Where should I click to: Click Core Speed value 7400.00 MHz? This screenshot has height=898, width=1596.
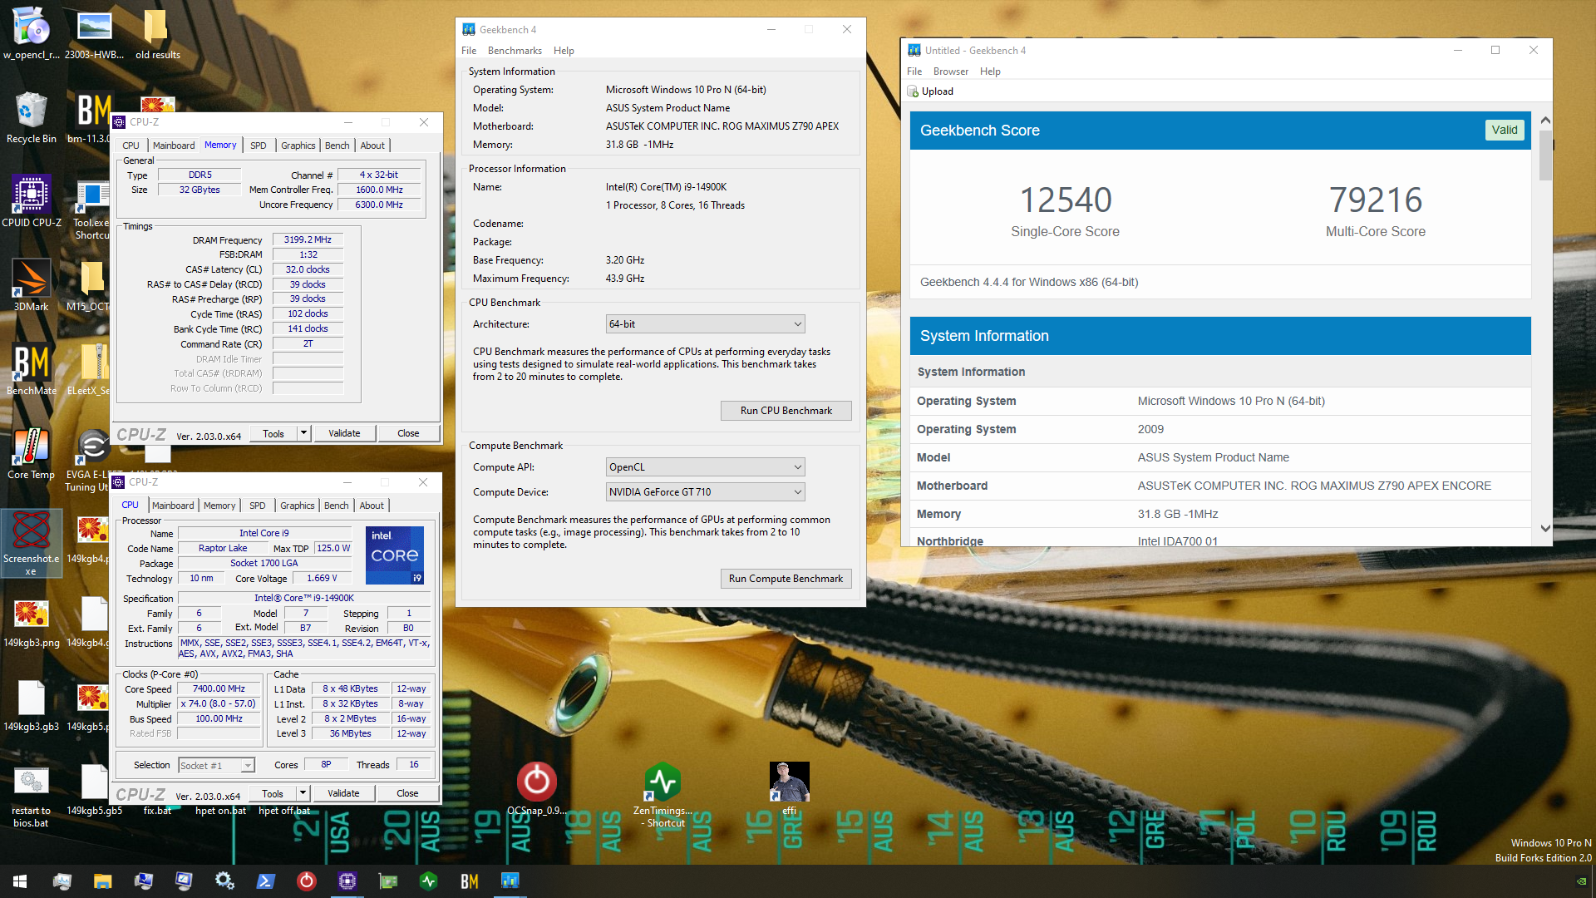(x=219, y=688)
